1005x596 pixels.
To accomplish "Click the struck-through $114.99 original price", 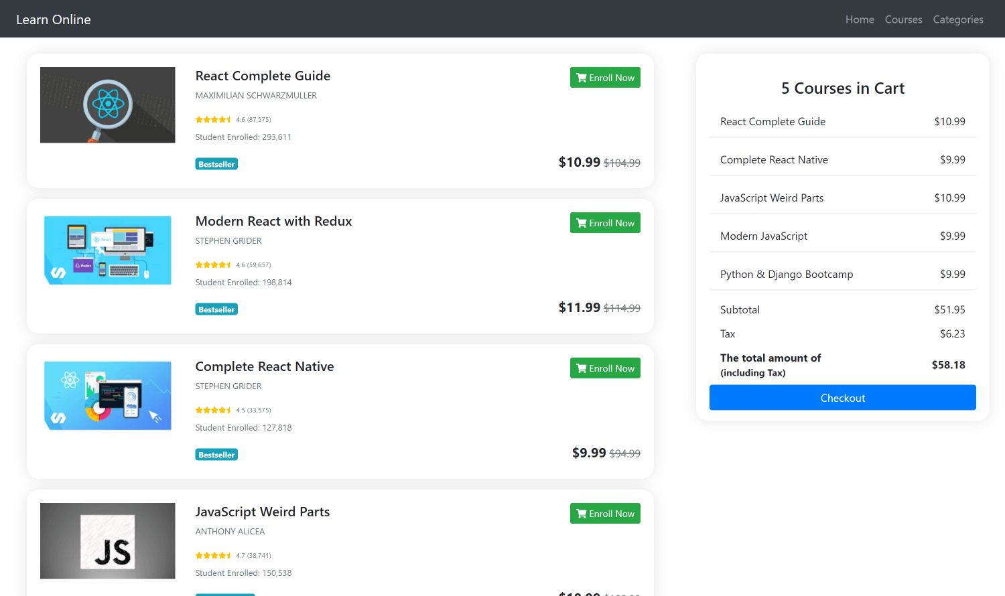I will (622, 308).
